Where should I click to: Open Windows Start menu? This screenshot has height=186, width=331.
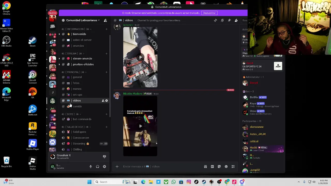pyautogui.click(x=89, y=182)
